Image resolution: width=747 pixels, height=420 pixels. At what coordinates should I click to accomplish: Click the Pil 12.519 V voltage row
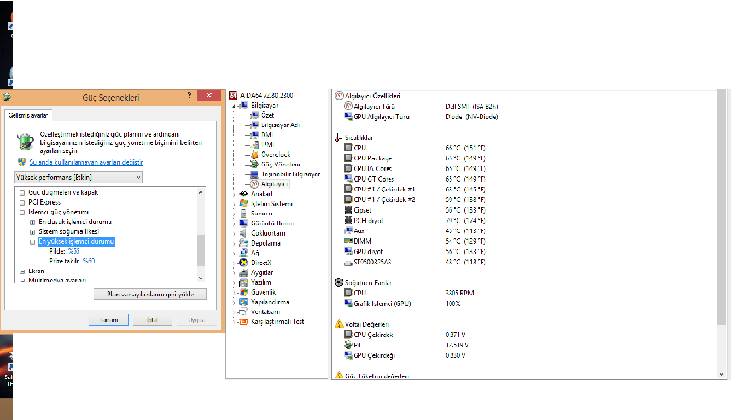click(406, 345)
